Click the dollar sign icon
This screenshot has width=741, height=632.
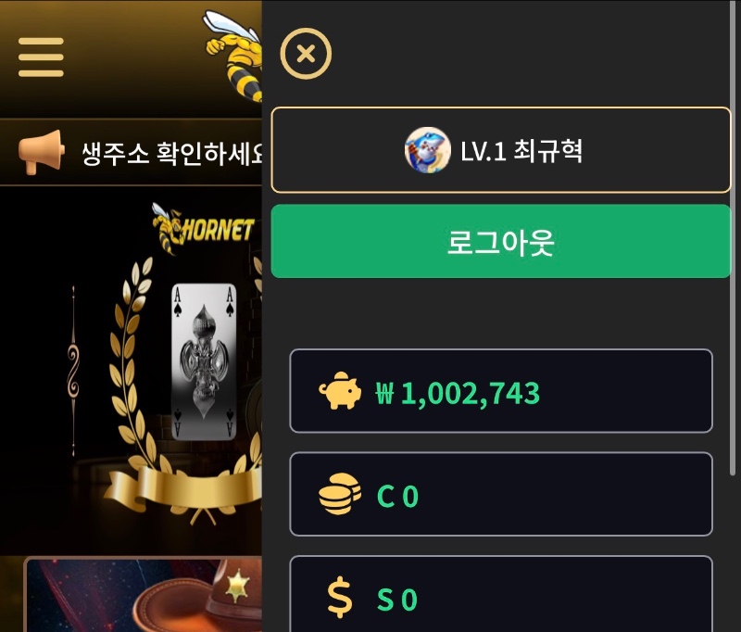pyautogui.click(x=339, y=599)
